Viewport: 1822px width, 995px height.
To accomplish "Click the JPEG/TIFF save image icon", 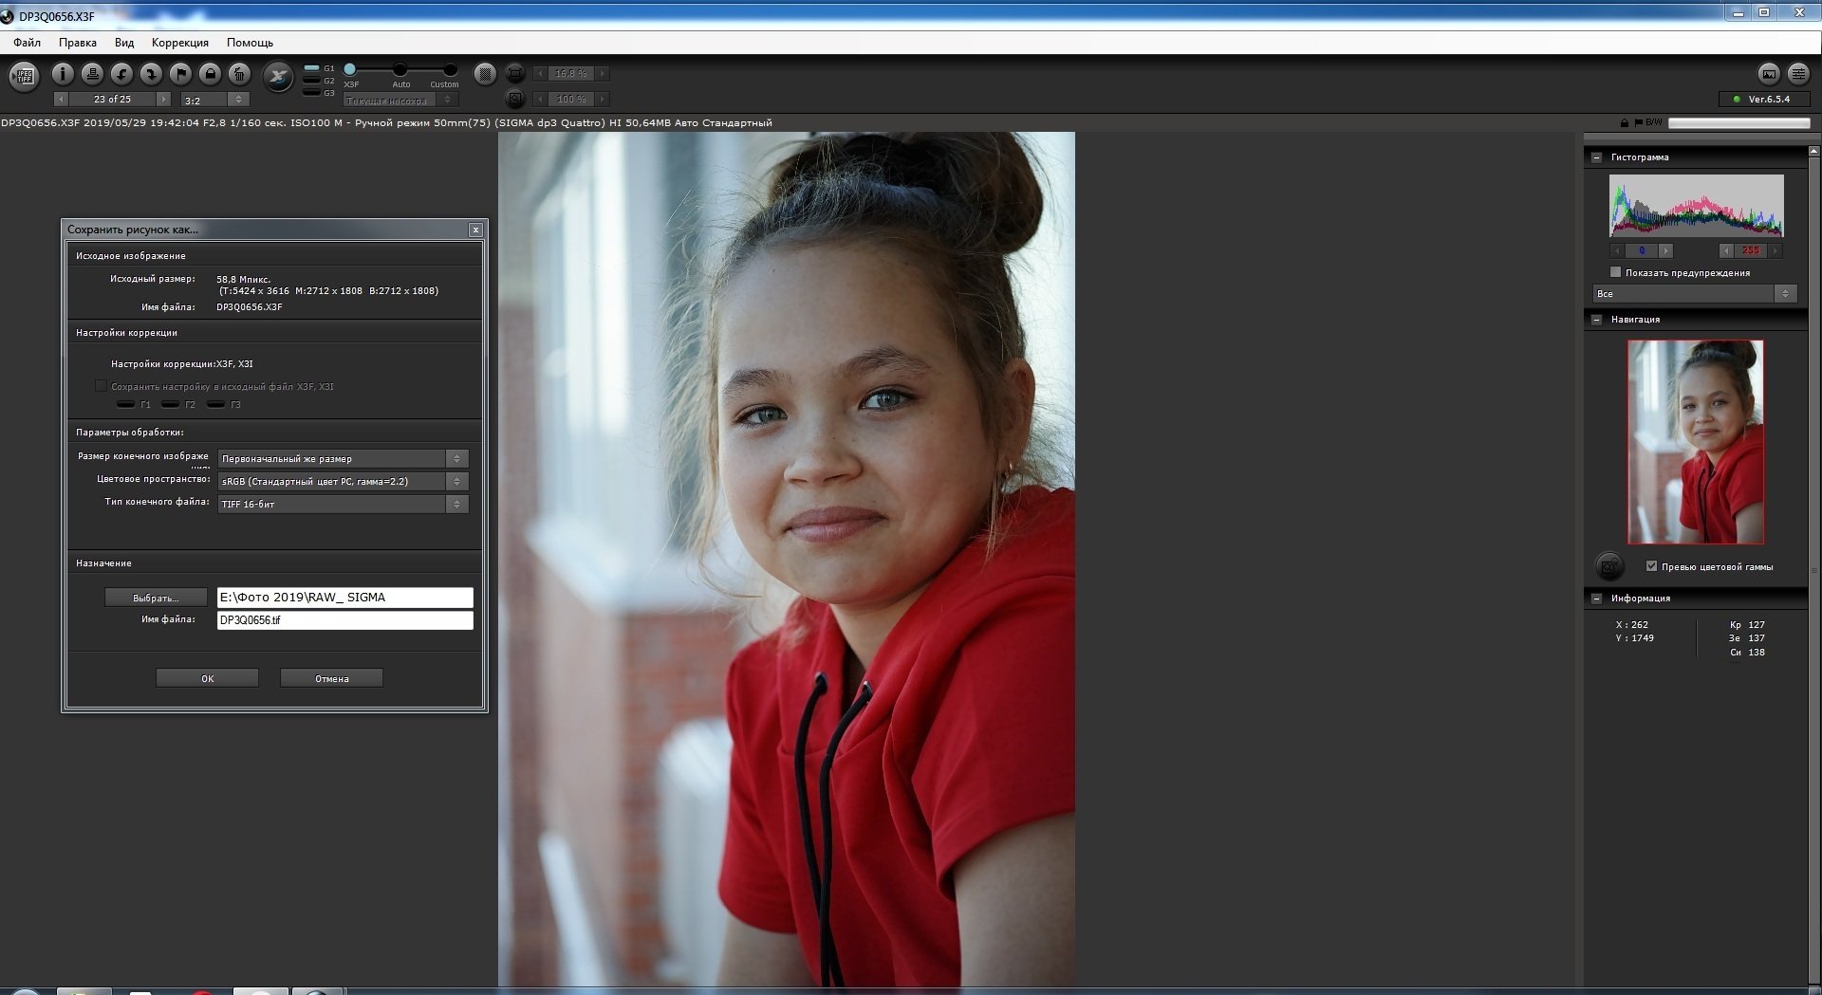I will (x=25, y=75).
